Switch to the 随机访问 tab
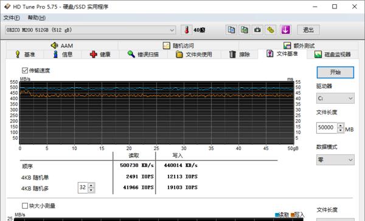365x221 pixels. [x=178, y=46]
